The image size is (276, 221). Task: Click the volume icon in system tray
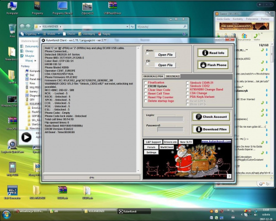pyautogui.click(x=256, y=215)
